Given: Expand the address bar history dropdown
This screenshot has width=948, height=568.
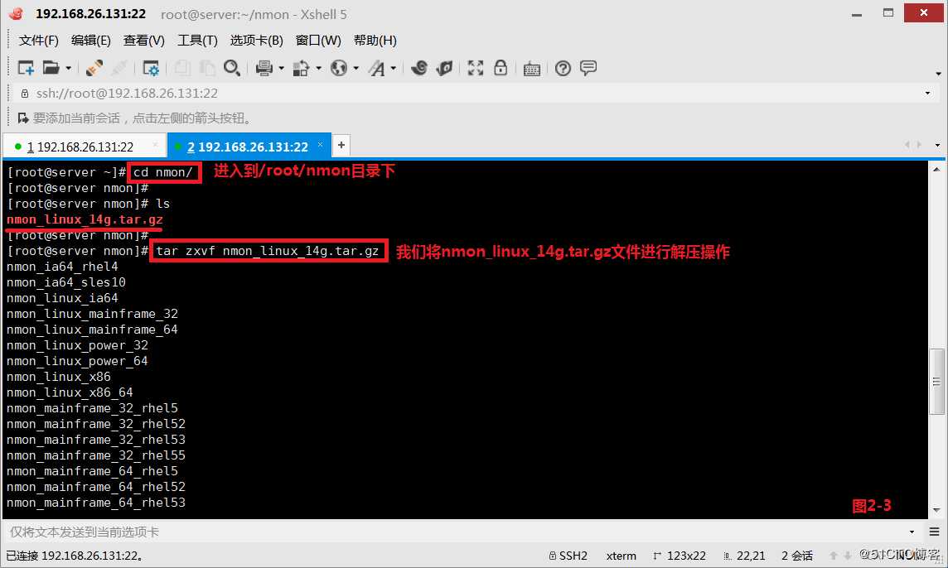Looking at the screenshot, I should pos(927,93).
